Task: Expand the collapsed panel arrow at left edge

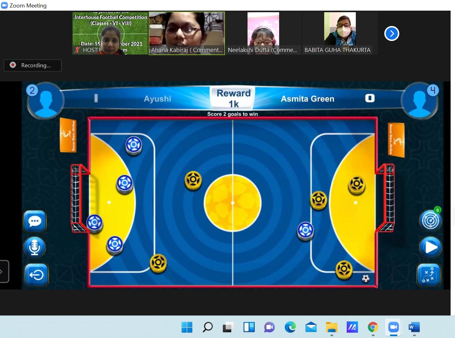Action: pyautogui.click(x=3, y=271)
